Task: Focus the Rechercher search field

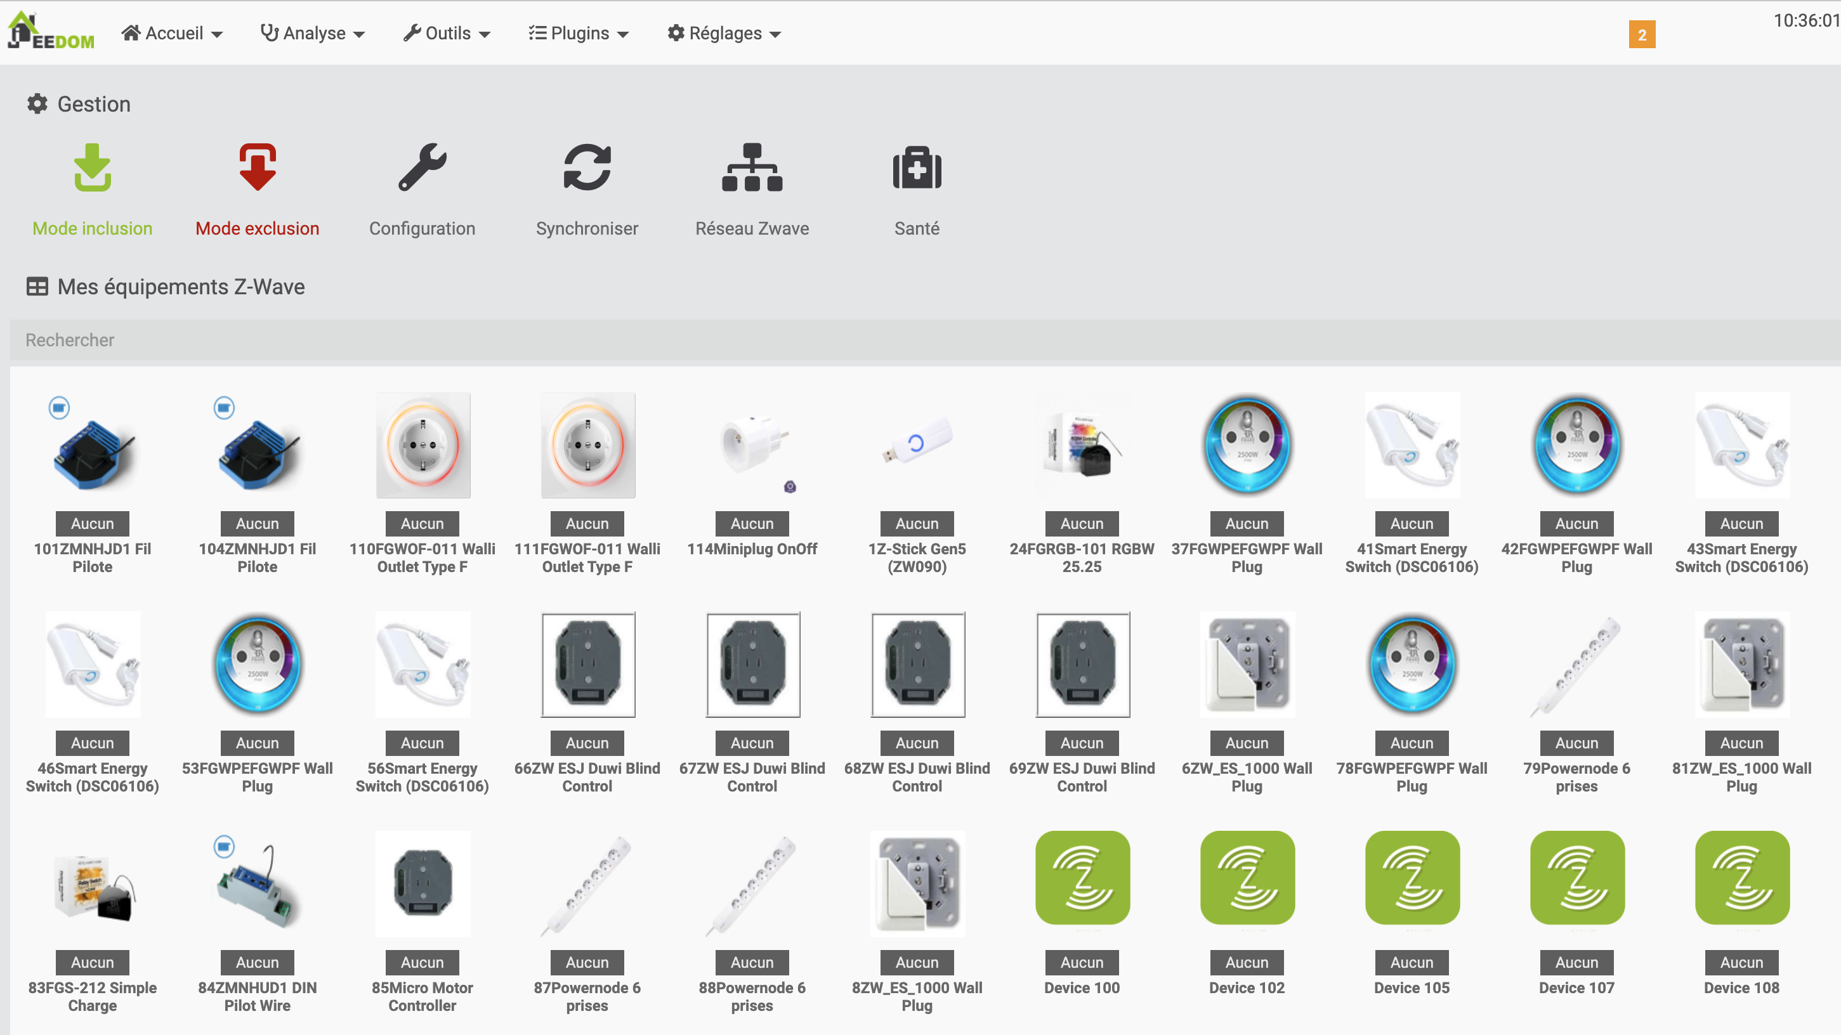Action: tap(926, 340)
